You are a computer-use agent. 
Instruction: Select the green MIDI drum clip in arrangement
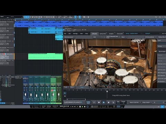45,56
